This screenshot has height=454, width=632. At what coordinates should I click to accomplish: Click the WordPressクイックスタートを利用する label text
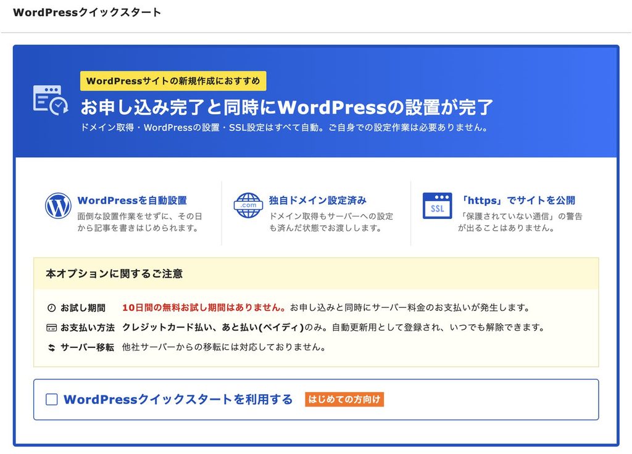pyautogui.click(x=178, y=400)
